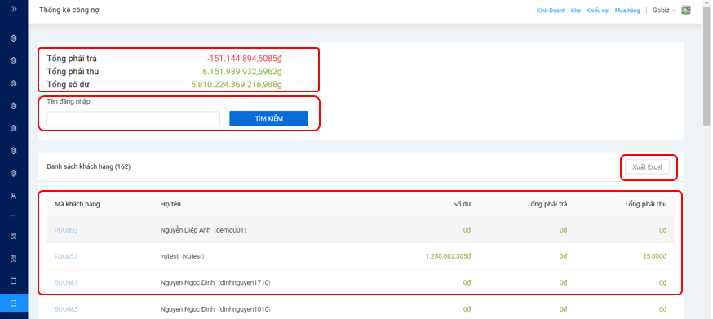Open the Khiếu nại section
This screenshot has height=319, width=713.
coord(597,11)
